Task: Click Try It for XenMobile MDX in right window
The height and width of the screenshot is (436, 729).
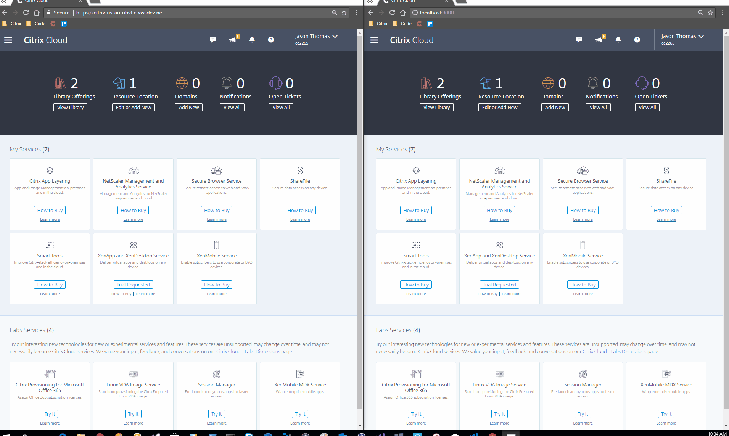Action: pos(666,414)
